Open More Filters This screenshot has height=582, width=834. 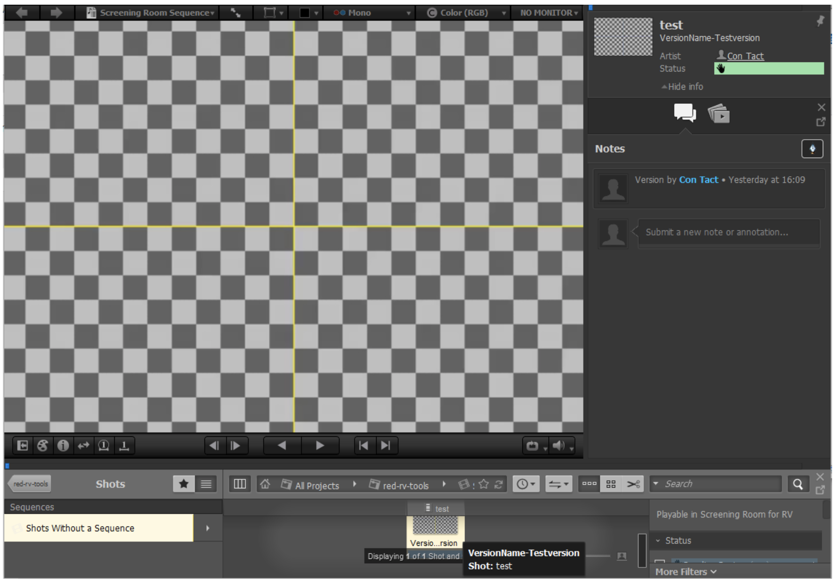[x=686, y=572]
